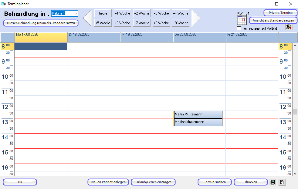The height and width of the screenshot is (189, 298).
Task: Click the Termin suchen button
Action: (x=215, y=182)
